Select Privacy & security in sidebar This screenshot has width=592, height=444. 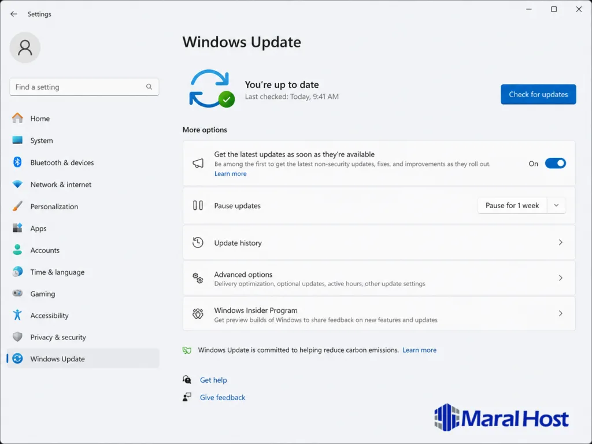click(x=83, y=337)
